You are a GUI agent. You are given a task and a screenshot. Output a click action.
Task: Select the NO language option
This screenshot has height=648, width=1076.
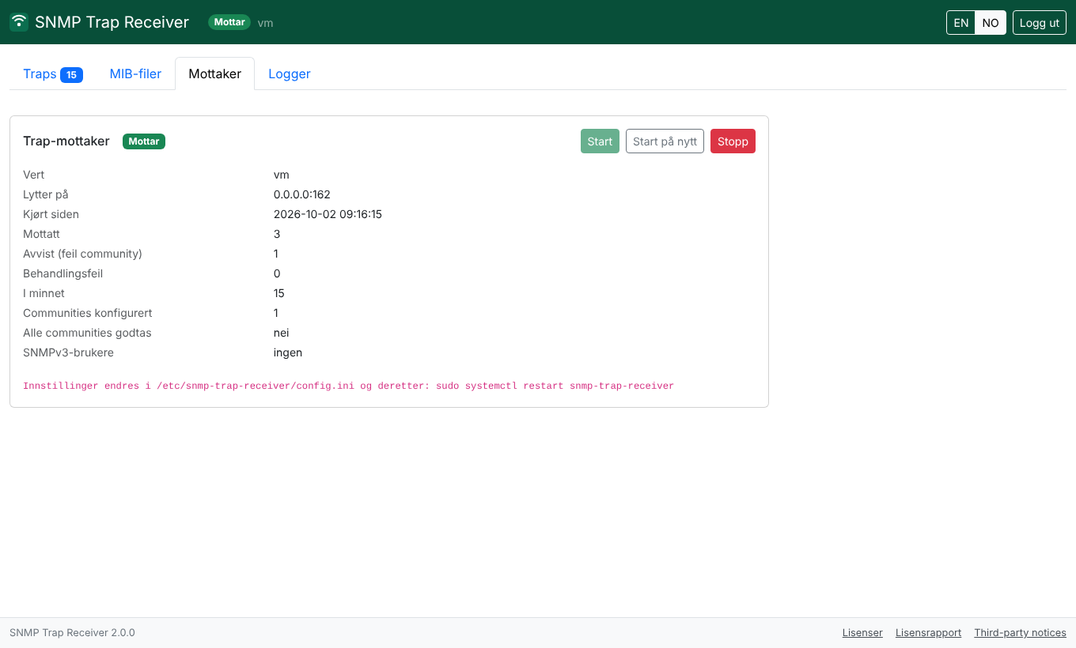coord(991,23)
